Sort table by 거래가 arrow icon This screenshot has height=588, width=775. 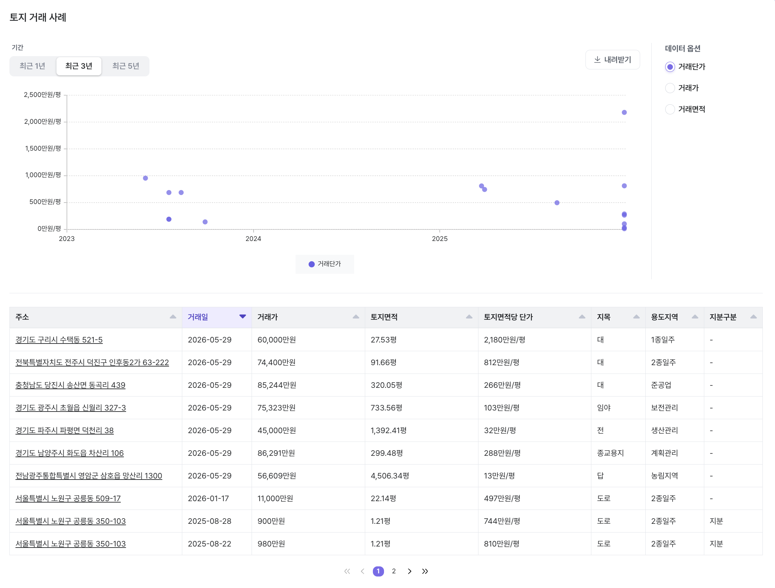(356, 317)
